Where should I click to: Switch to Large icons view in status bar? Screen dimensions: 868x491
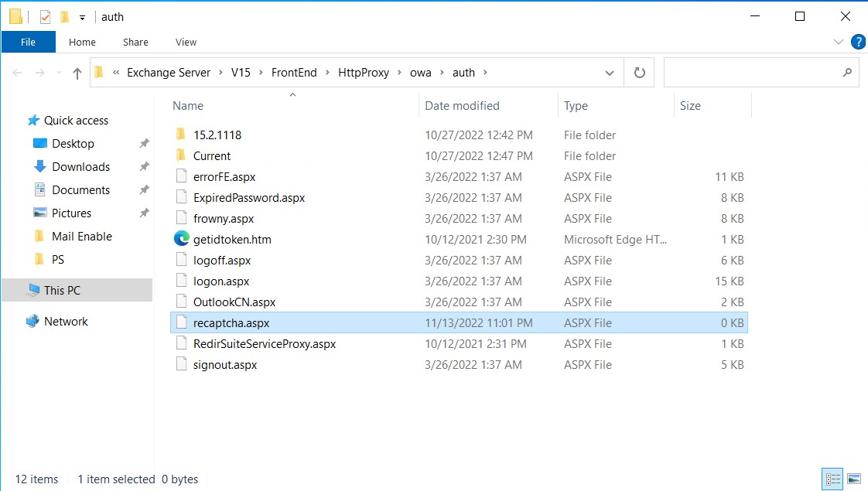[x=854, y=479]
